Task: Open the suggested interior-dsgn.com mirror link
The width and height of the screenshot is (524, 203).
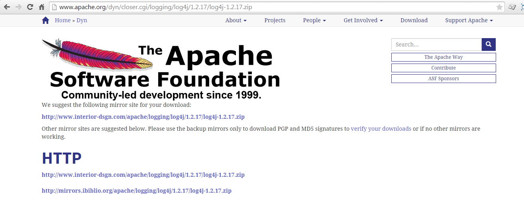Action: 143,117
